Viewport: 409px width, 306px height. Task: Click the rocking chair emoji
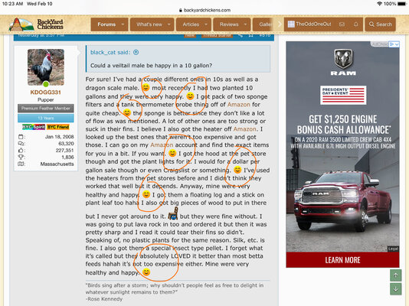click(x=173, y=213)
